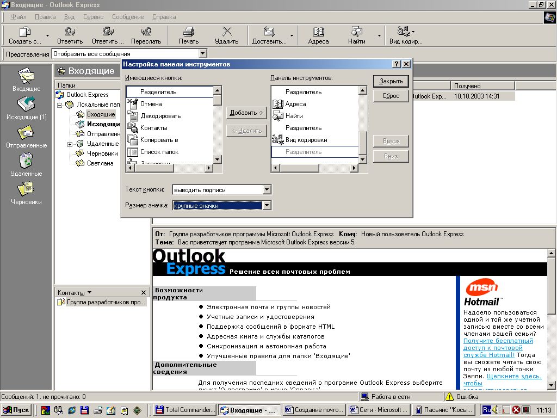Follow the Щелкните здесь link
The width and height of the screenshot is (557, 418).
tap(513, 376)
